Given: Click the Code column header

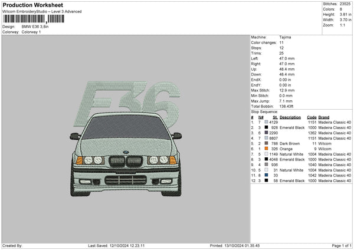Looking at the screenshot, I should (312, 117).
